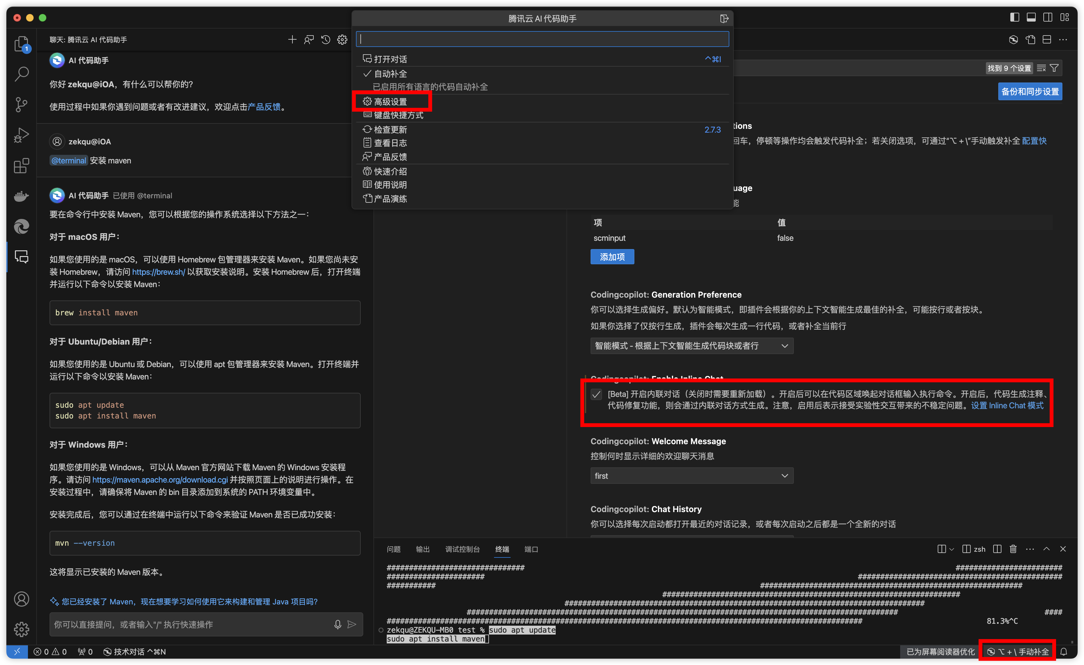The height and width of the screenshot is (665, 1084).
Task: Click errors and warnings count in status bar
Action: click(50, 652)
